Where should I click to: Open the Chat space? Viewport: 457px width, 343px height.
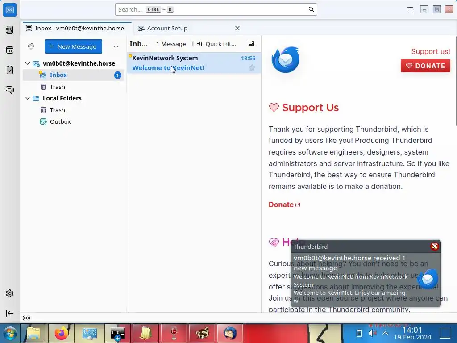(10, 90)
